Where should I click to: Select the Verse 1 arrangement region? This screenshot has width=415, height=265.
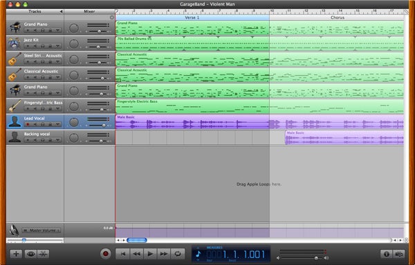click(192, 17)
